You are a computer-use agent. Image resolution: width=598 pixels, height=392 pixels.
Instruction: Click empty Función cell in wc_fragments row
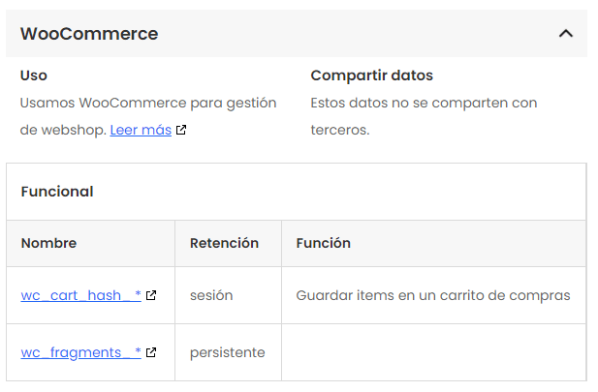point(433,352)
